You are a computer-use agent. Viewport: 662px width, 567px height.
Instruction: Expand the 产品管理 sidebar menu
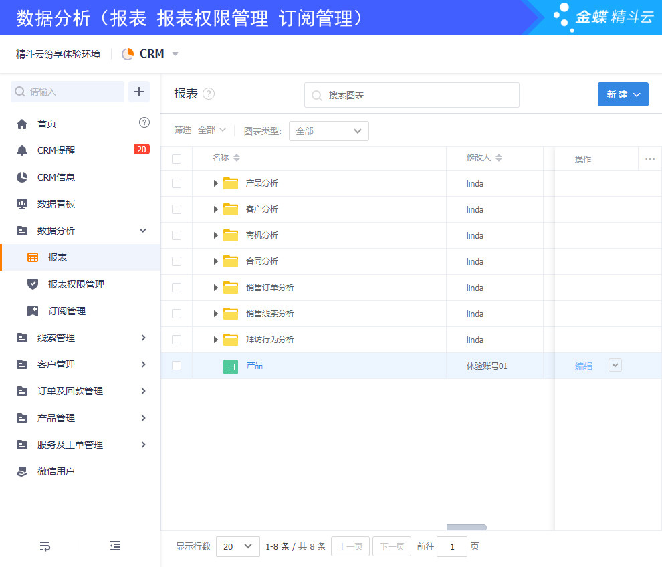[x=144, y=418]
